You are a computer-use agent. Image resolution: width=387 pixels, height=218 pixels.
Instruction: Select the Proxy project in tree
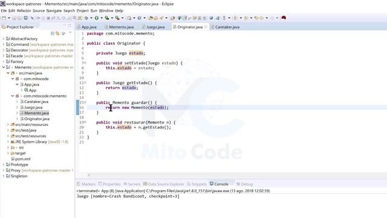click(x=15, y=170)
